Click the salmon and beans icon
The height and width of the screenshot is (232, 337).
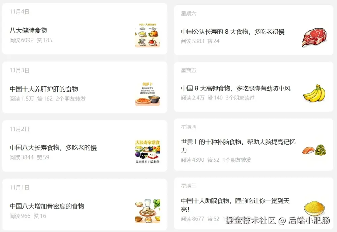pos(314,150)
